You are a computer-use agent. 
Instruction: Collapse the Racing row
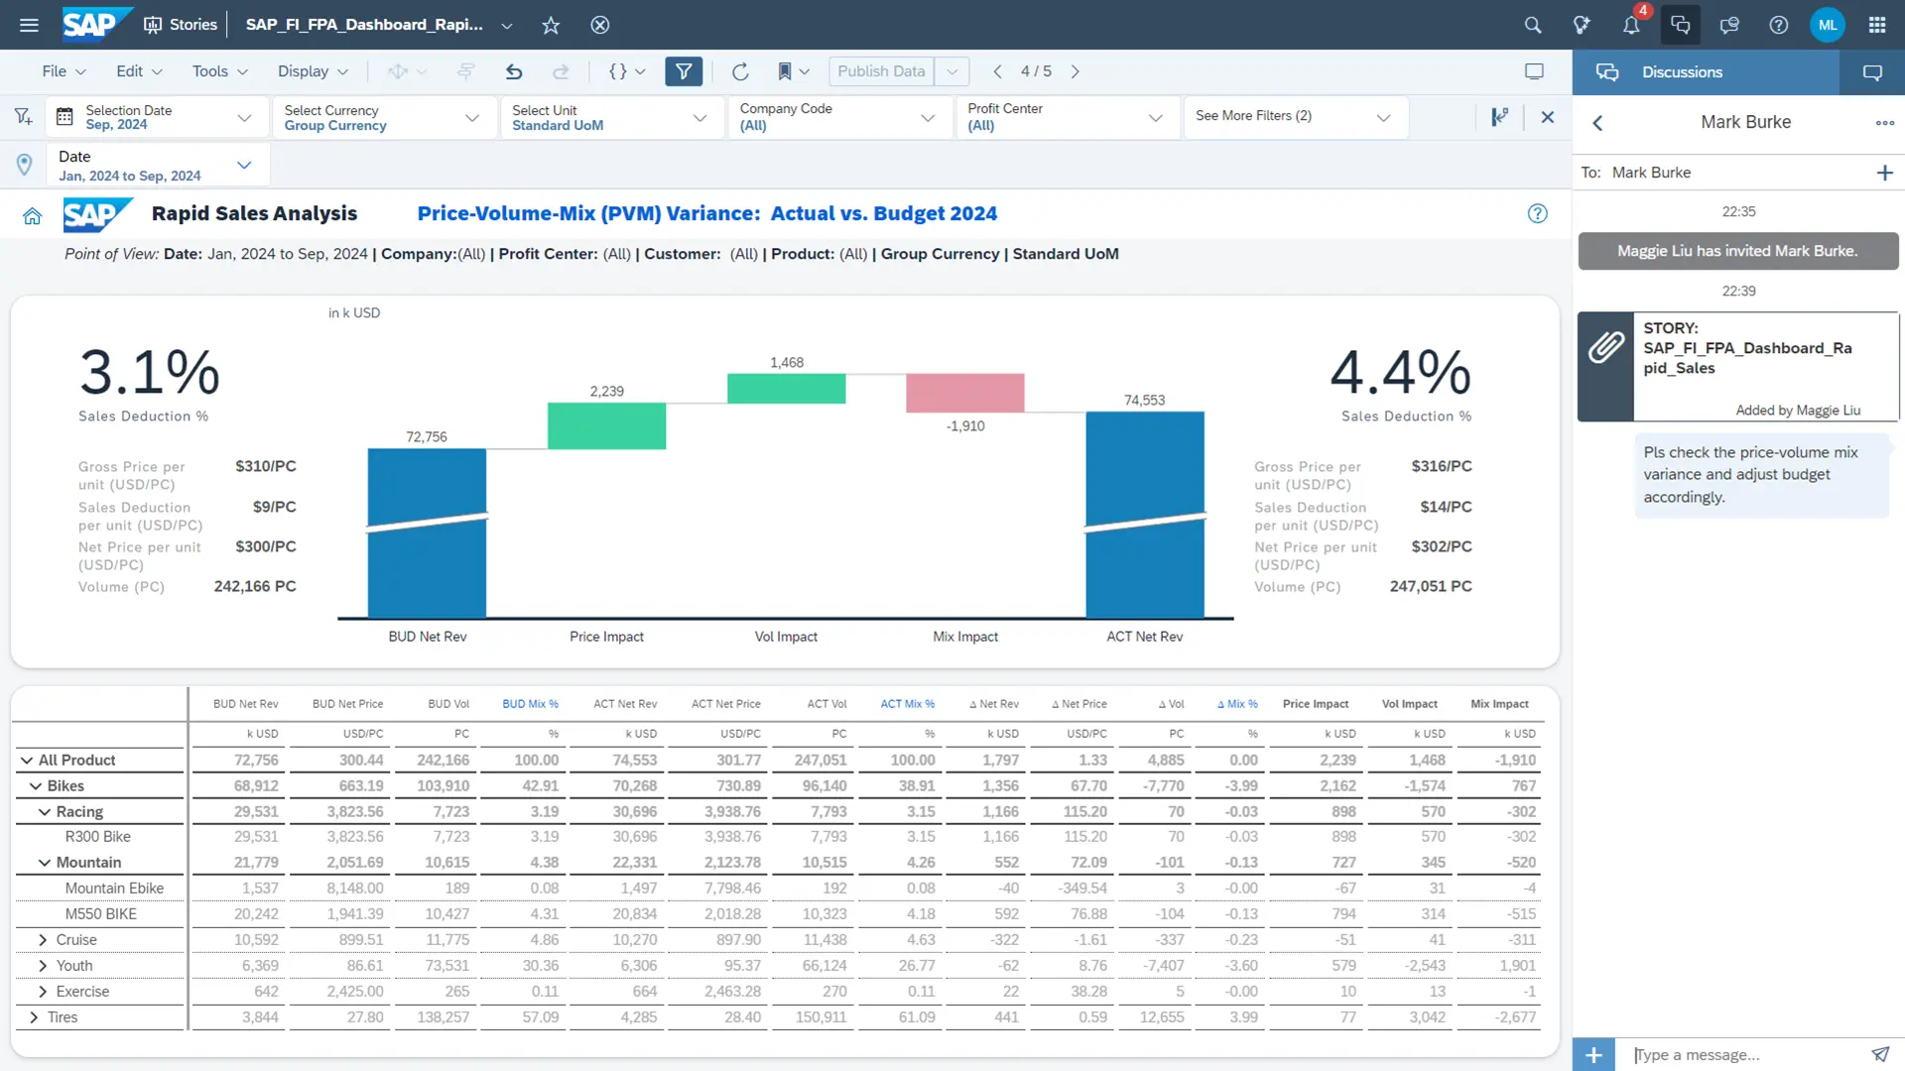tap(45, 812)
